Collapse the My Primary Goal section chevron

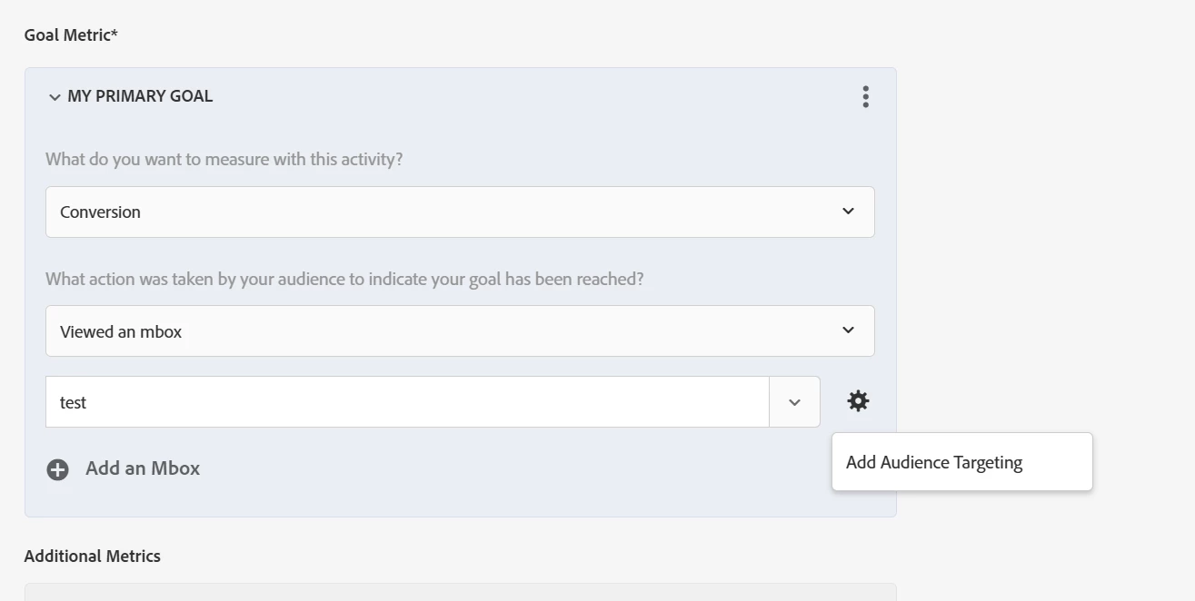(x=55, y=97)
